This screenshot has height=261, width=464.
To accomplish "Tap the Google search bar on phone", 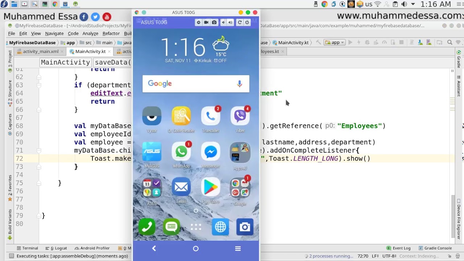I will click(x=196, y=84).
